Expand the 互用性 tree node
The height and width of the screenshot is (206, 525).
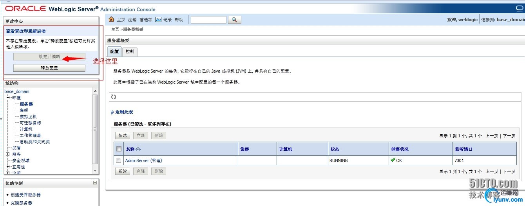coord(7,167)
